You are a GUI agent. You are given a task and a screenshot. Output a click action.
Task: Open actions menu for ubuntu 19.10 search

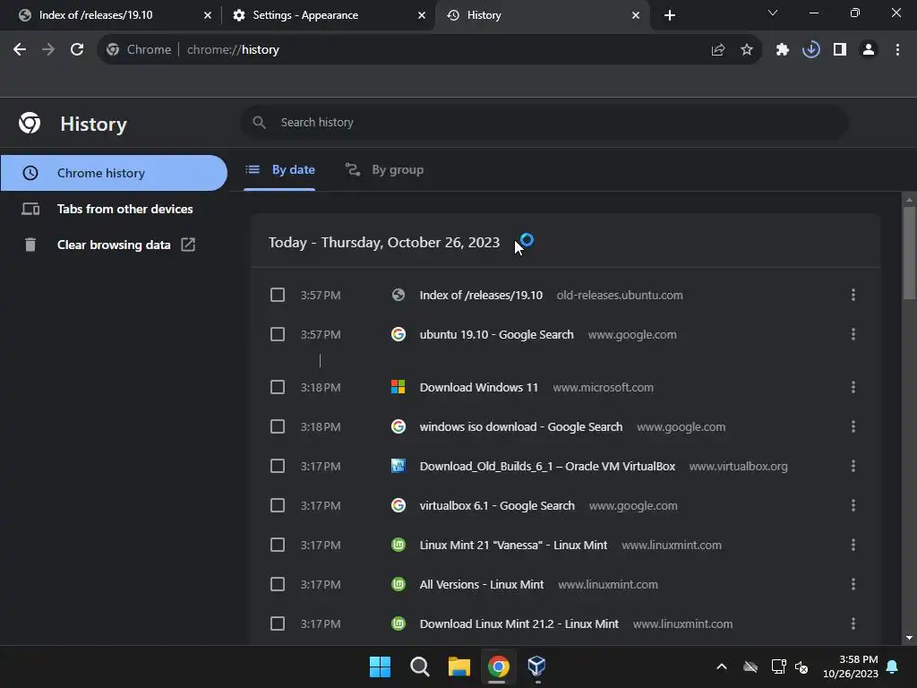pyautogui.click(x=853, y=334)
